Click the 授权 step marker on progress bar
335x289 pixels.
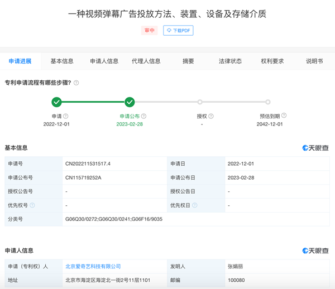tap(200, 102)
